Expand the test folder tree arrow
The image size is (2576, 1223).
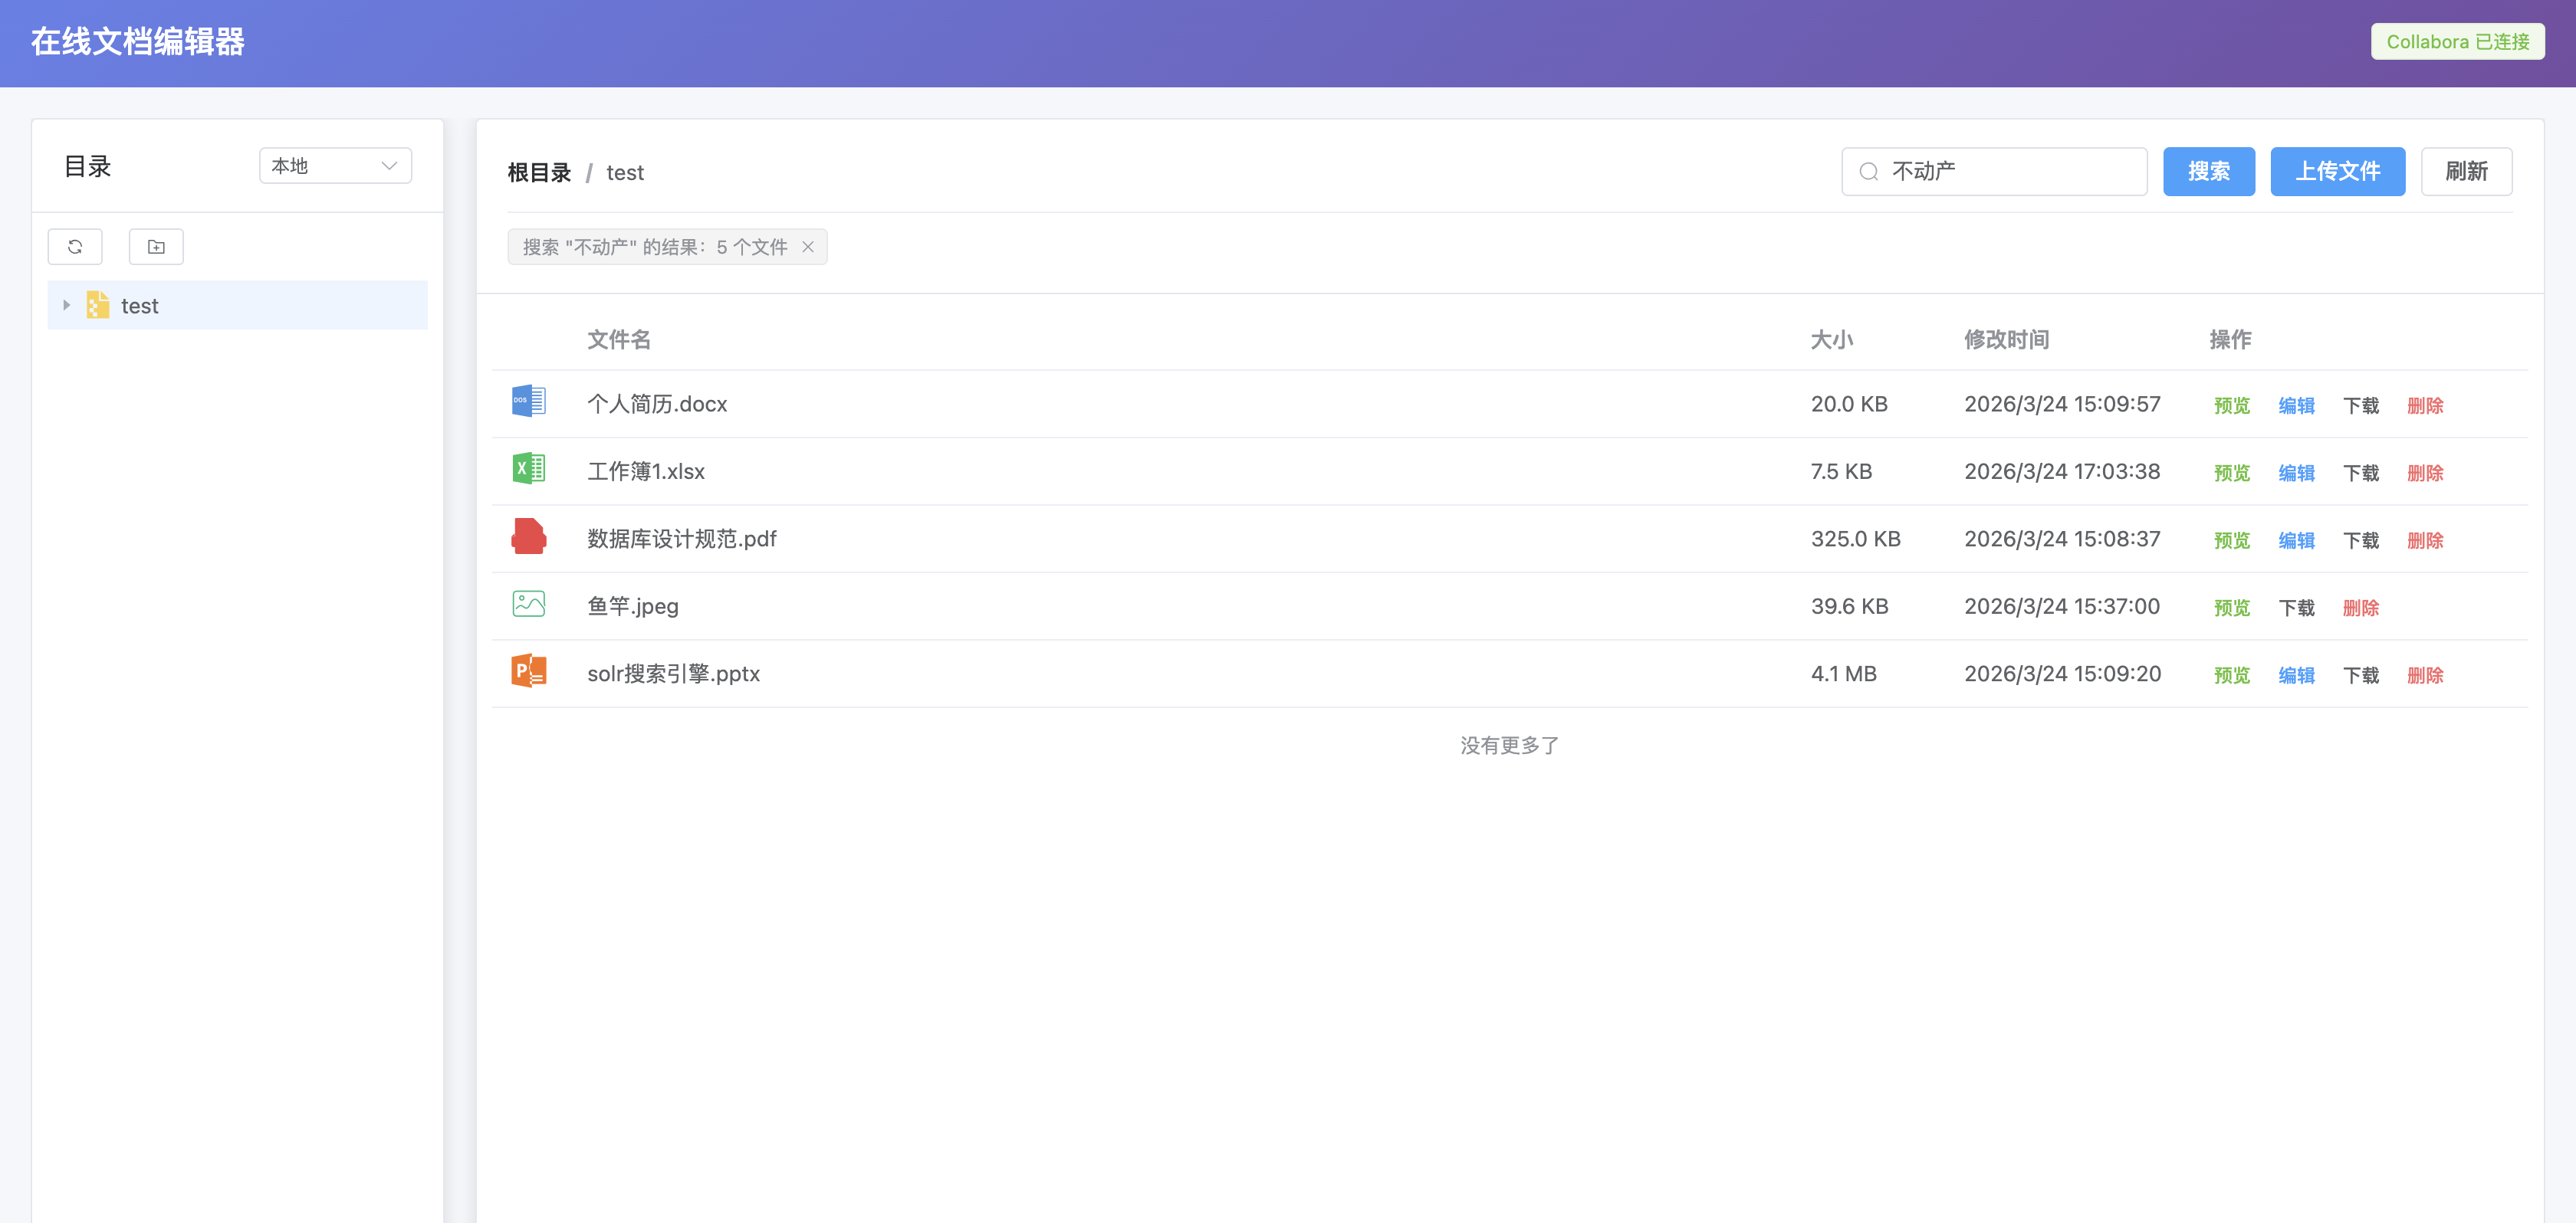point(67,306)
